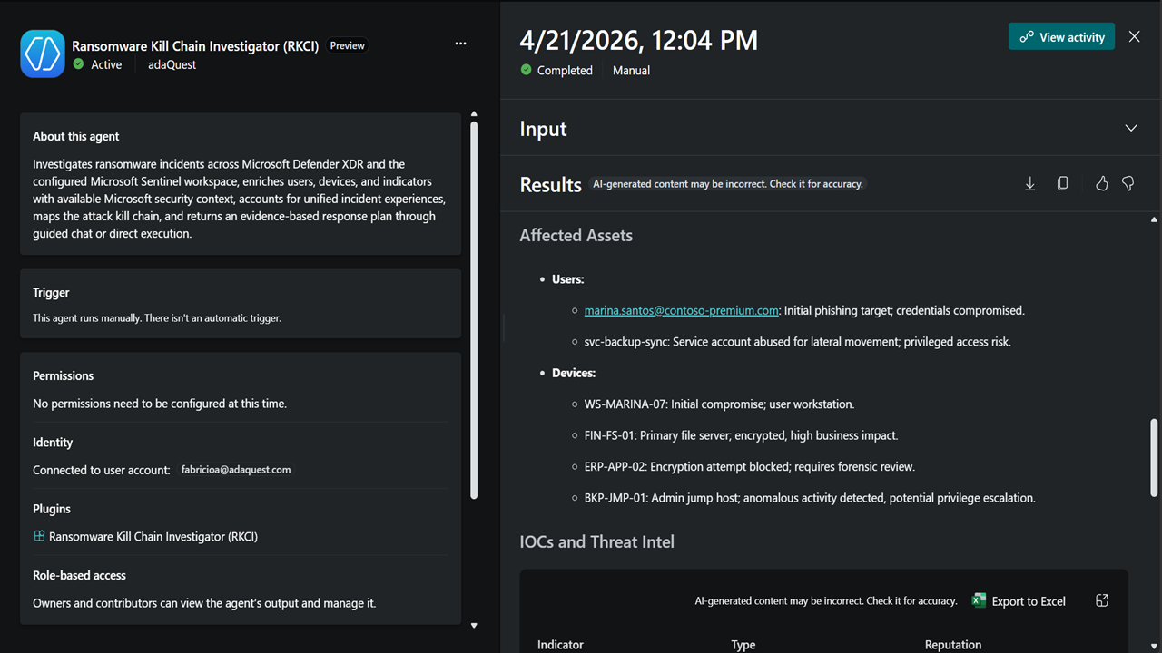Click the Affected Assets heading
This screenshot has height=653, width=1162.
click(576, 235)
